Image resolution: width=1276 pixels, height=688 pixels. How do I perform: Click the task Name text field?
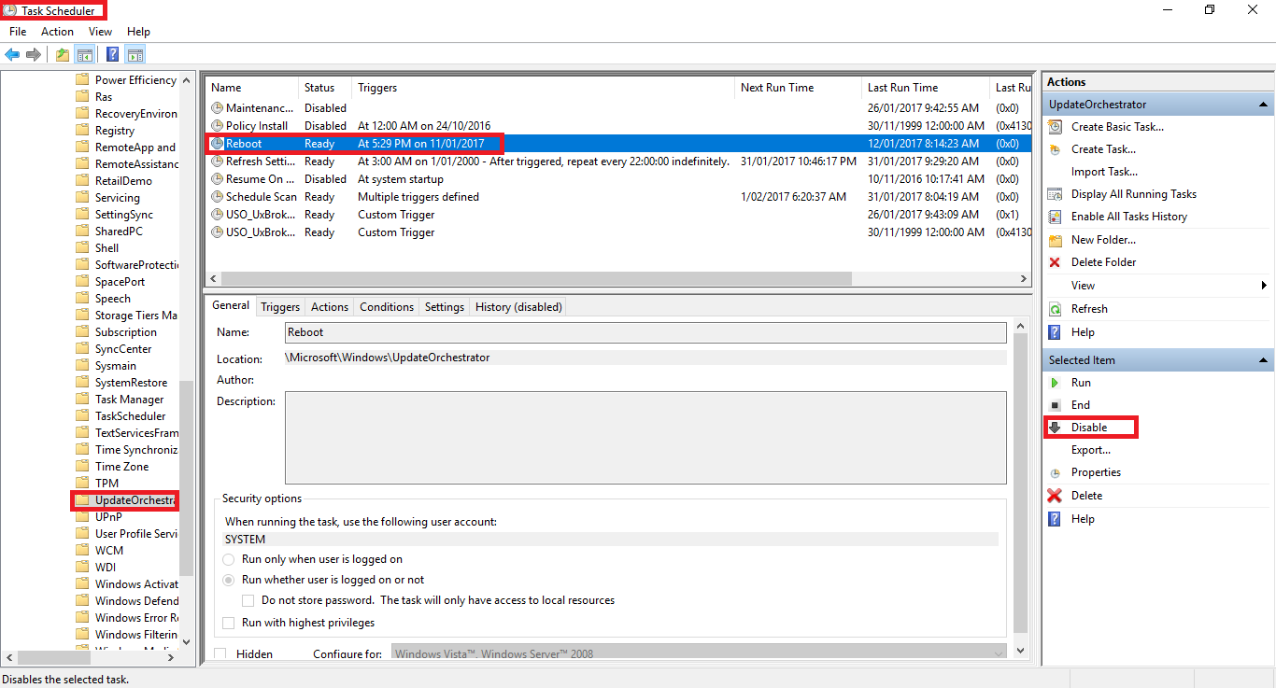645,332
